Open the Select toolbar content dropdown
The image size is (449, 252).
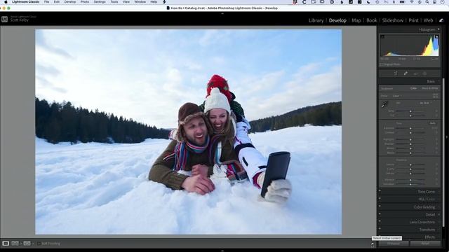[x=373, y=244]
